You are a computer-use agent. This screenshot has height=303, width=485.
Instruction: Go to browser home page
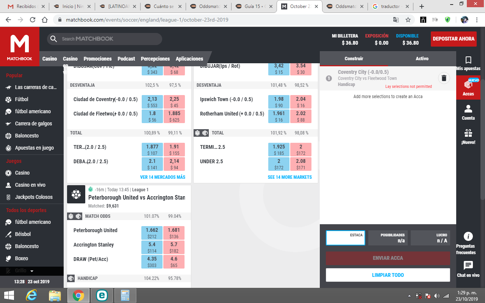(x=45, y=20)
